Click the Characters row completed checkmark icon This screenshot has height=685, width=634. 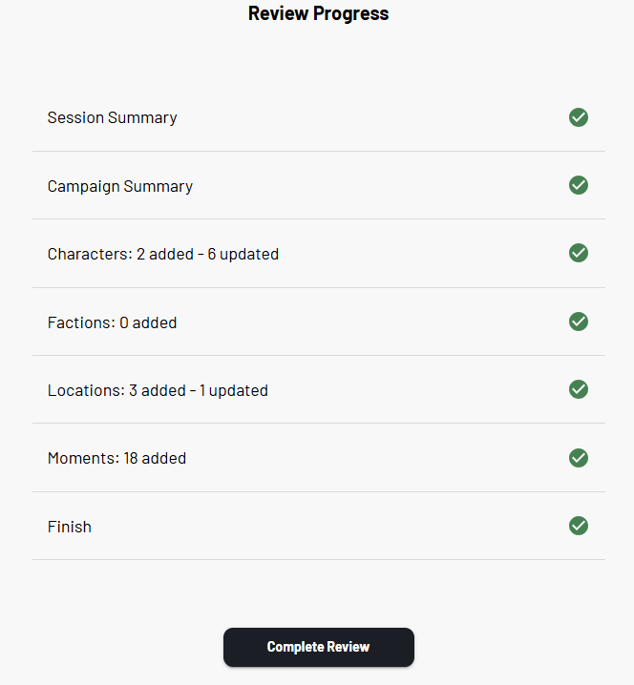[578, 253]
